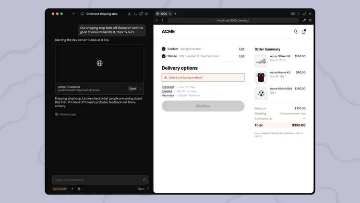Click Edit link next to Contact

pyautogui.click(x=241, y=49)
